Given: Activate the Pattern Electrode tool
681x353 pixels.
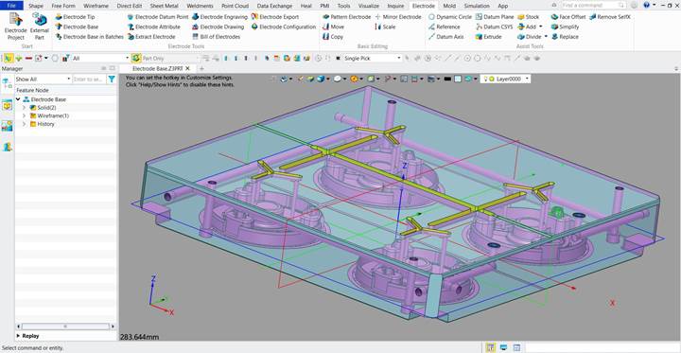Looking at the screenshot, I should [346, 16].
